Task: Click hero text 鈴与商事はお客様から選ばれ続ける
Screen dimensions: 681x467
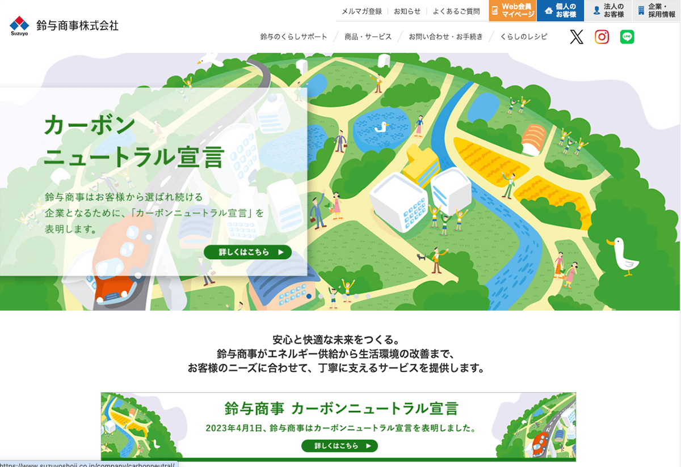Action: [x=124, y=198]
